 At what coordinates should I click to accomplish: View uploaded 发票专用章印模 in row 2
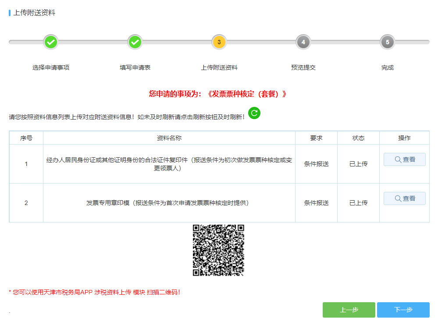[405, 198]
